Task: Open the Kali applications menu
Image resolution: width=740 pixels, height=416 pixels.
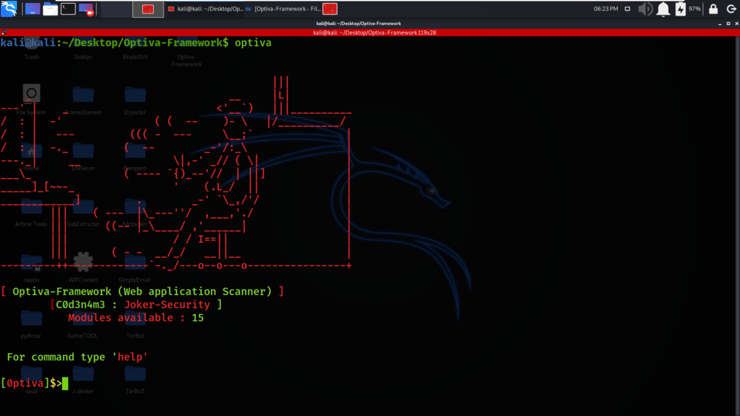Action: click(x=9, y=8)
